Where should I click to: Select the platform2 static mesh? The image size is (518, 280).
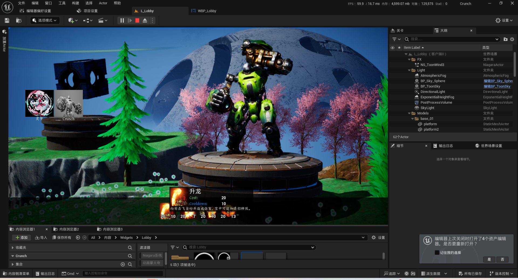431,129
